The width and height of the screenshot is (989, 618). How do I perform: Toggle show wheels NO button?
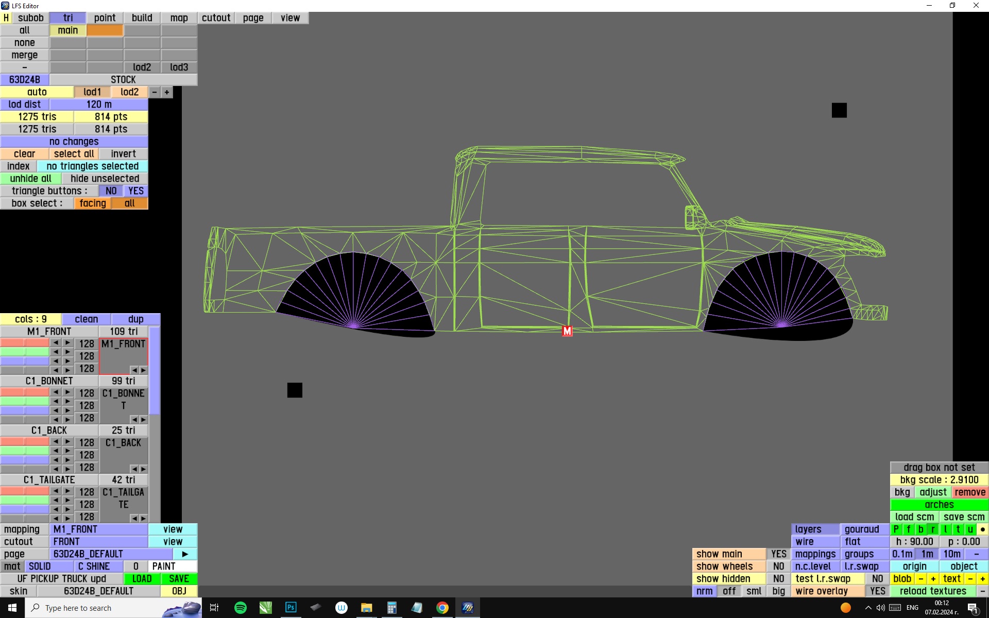(x=778, y=566)
